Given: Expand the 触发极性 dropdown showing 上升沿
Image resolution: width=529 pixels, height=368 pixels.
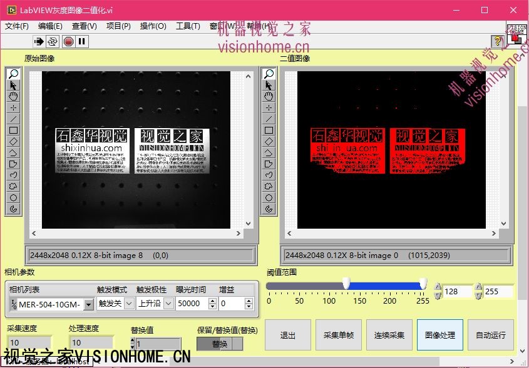Looking at the screenshot, I should [x=170, y=304].
